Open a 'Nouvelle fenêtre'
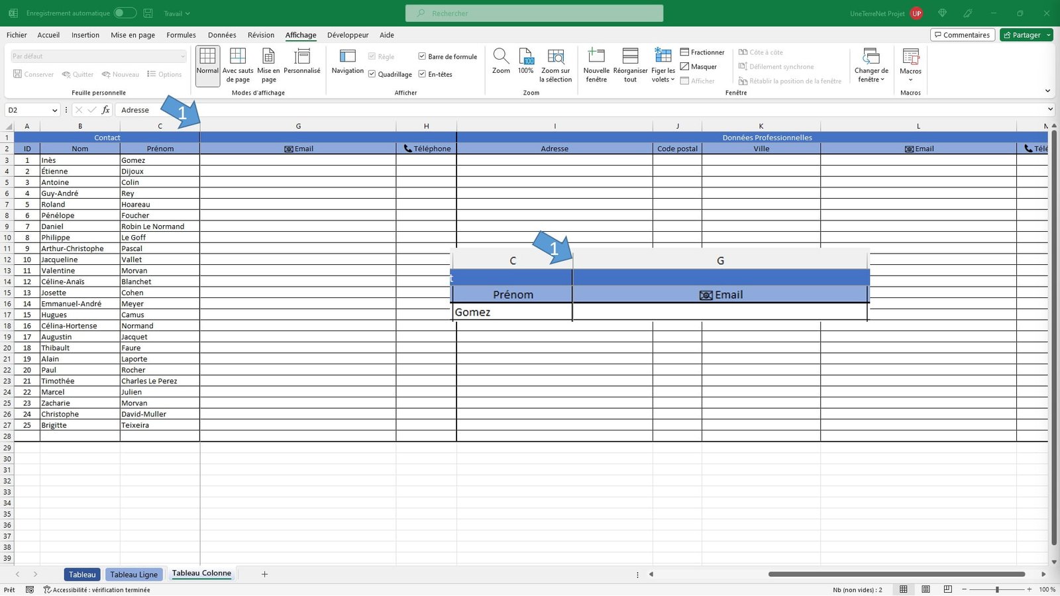This screenshot has height=596, width=1060. 596,64
